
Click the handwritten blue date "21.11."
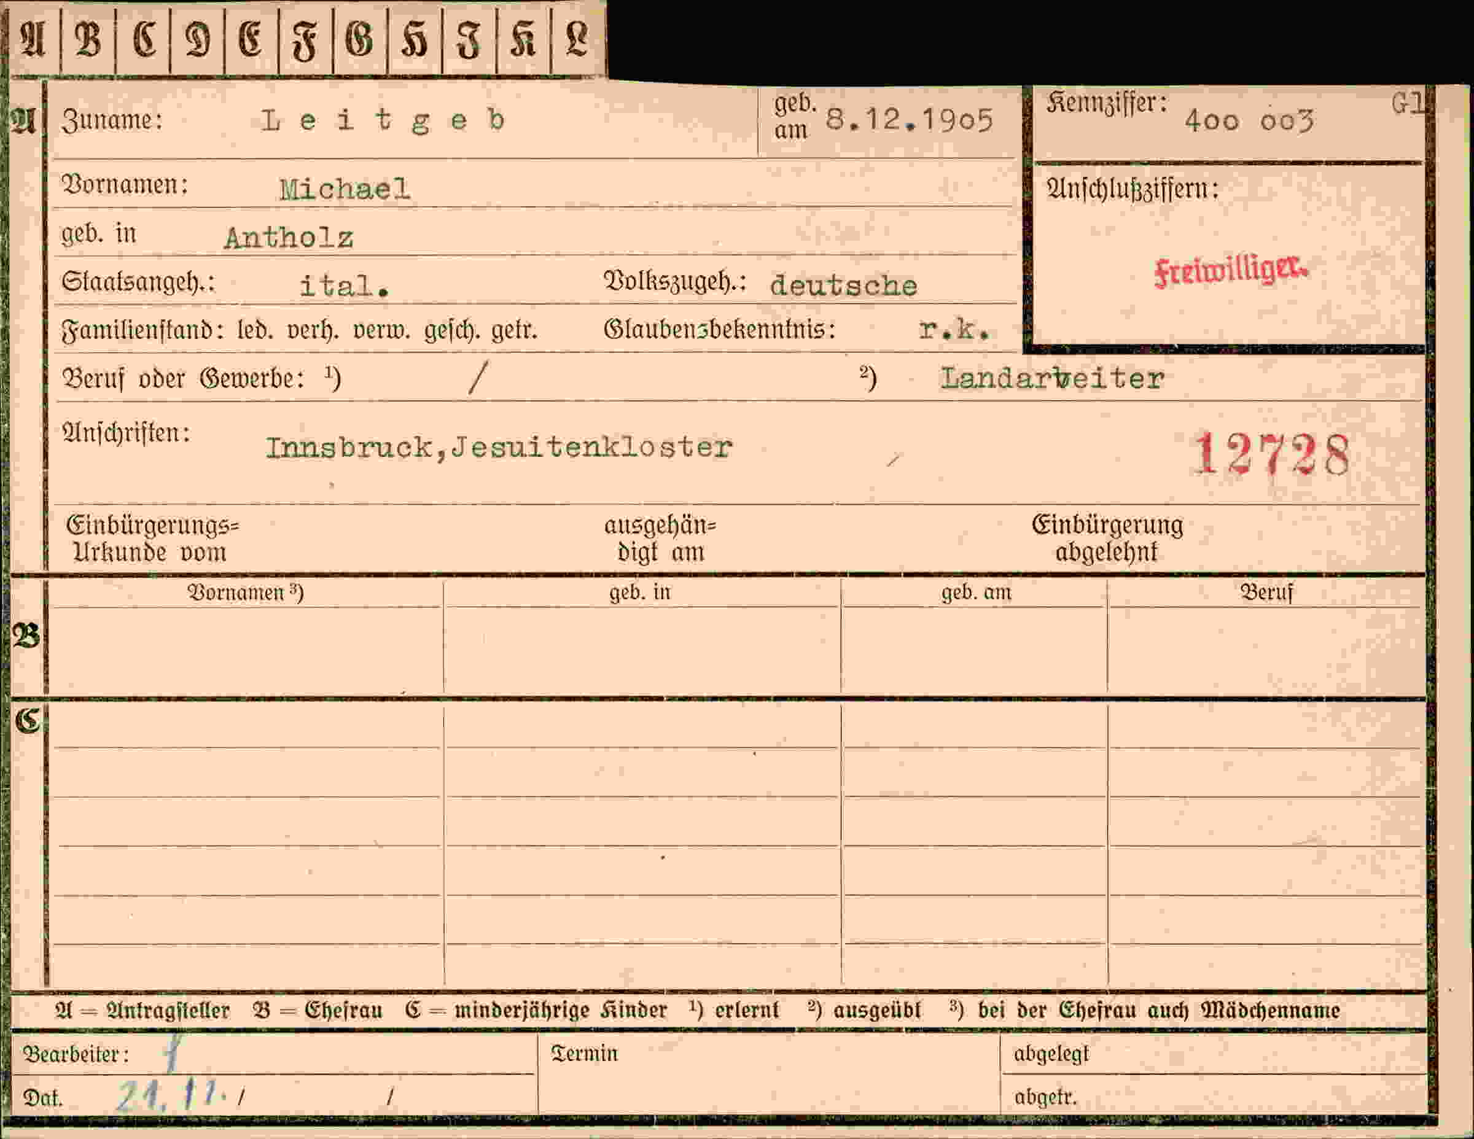tap(171, 1095)
